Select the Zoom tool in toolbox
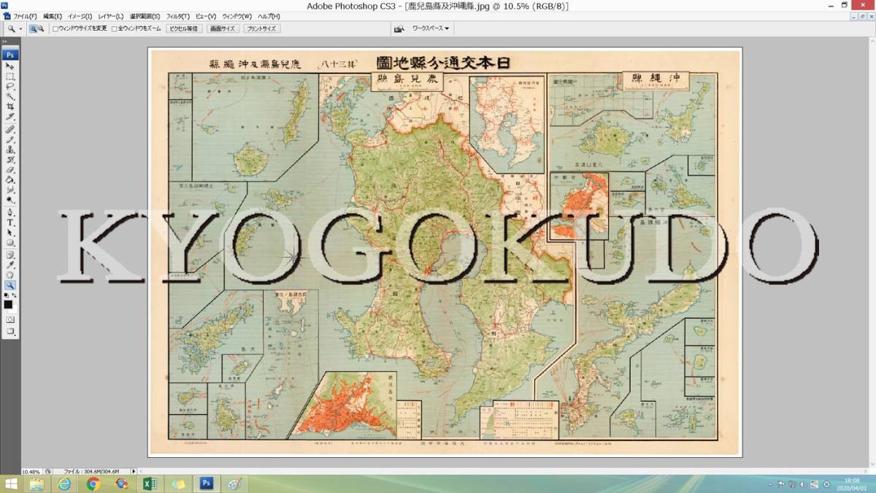 tap(10, 285)
